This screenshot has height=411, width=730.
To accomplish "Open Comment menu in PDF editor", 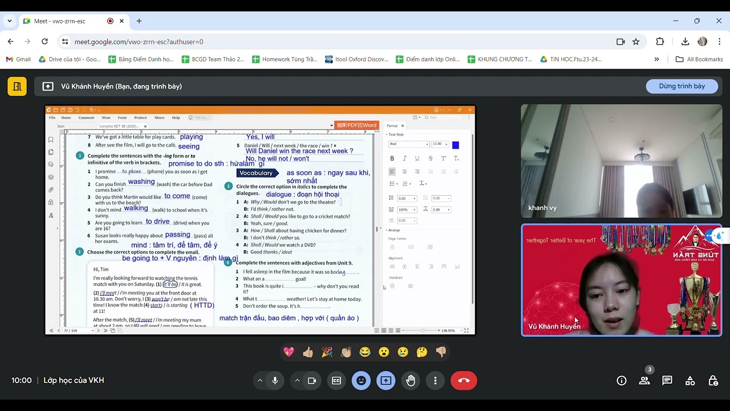I will tap(86, 118).
